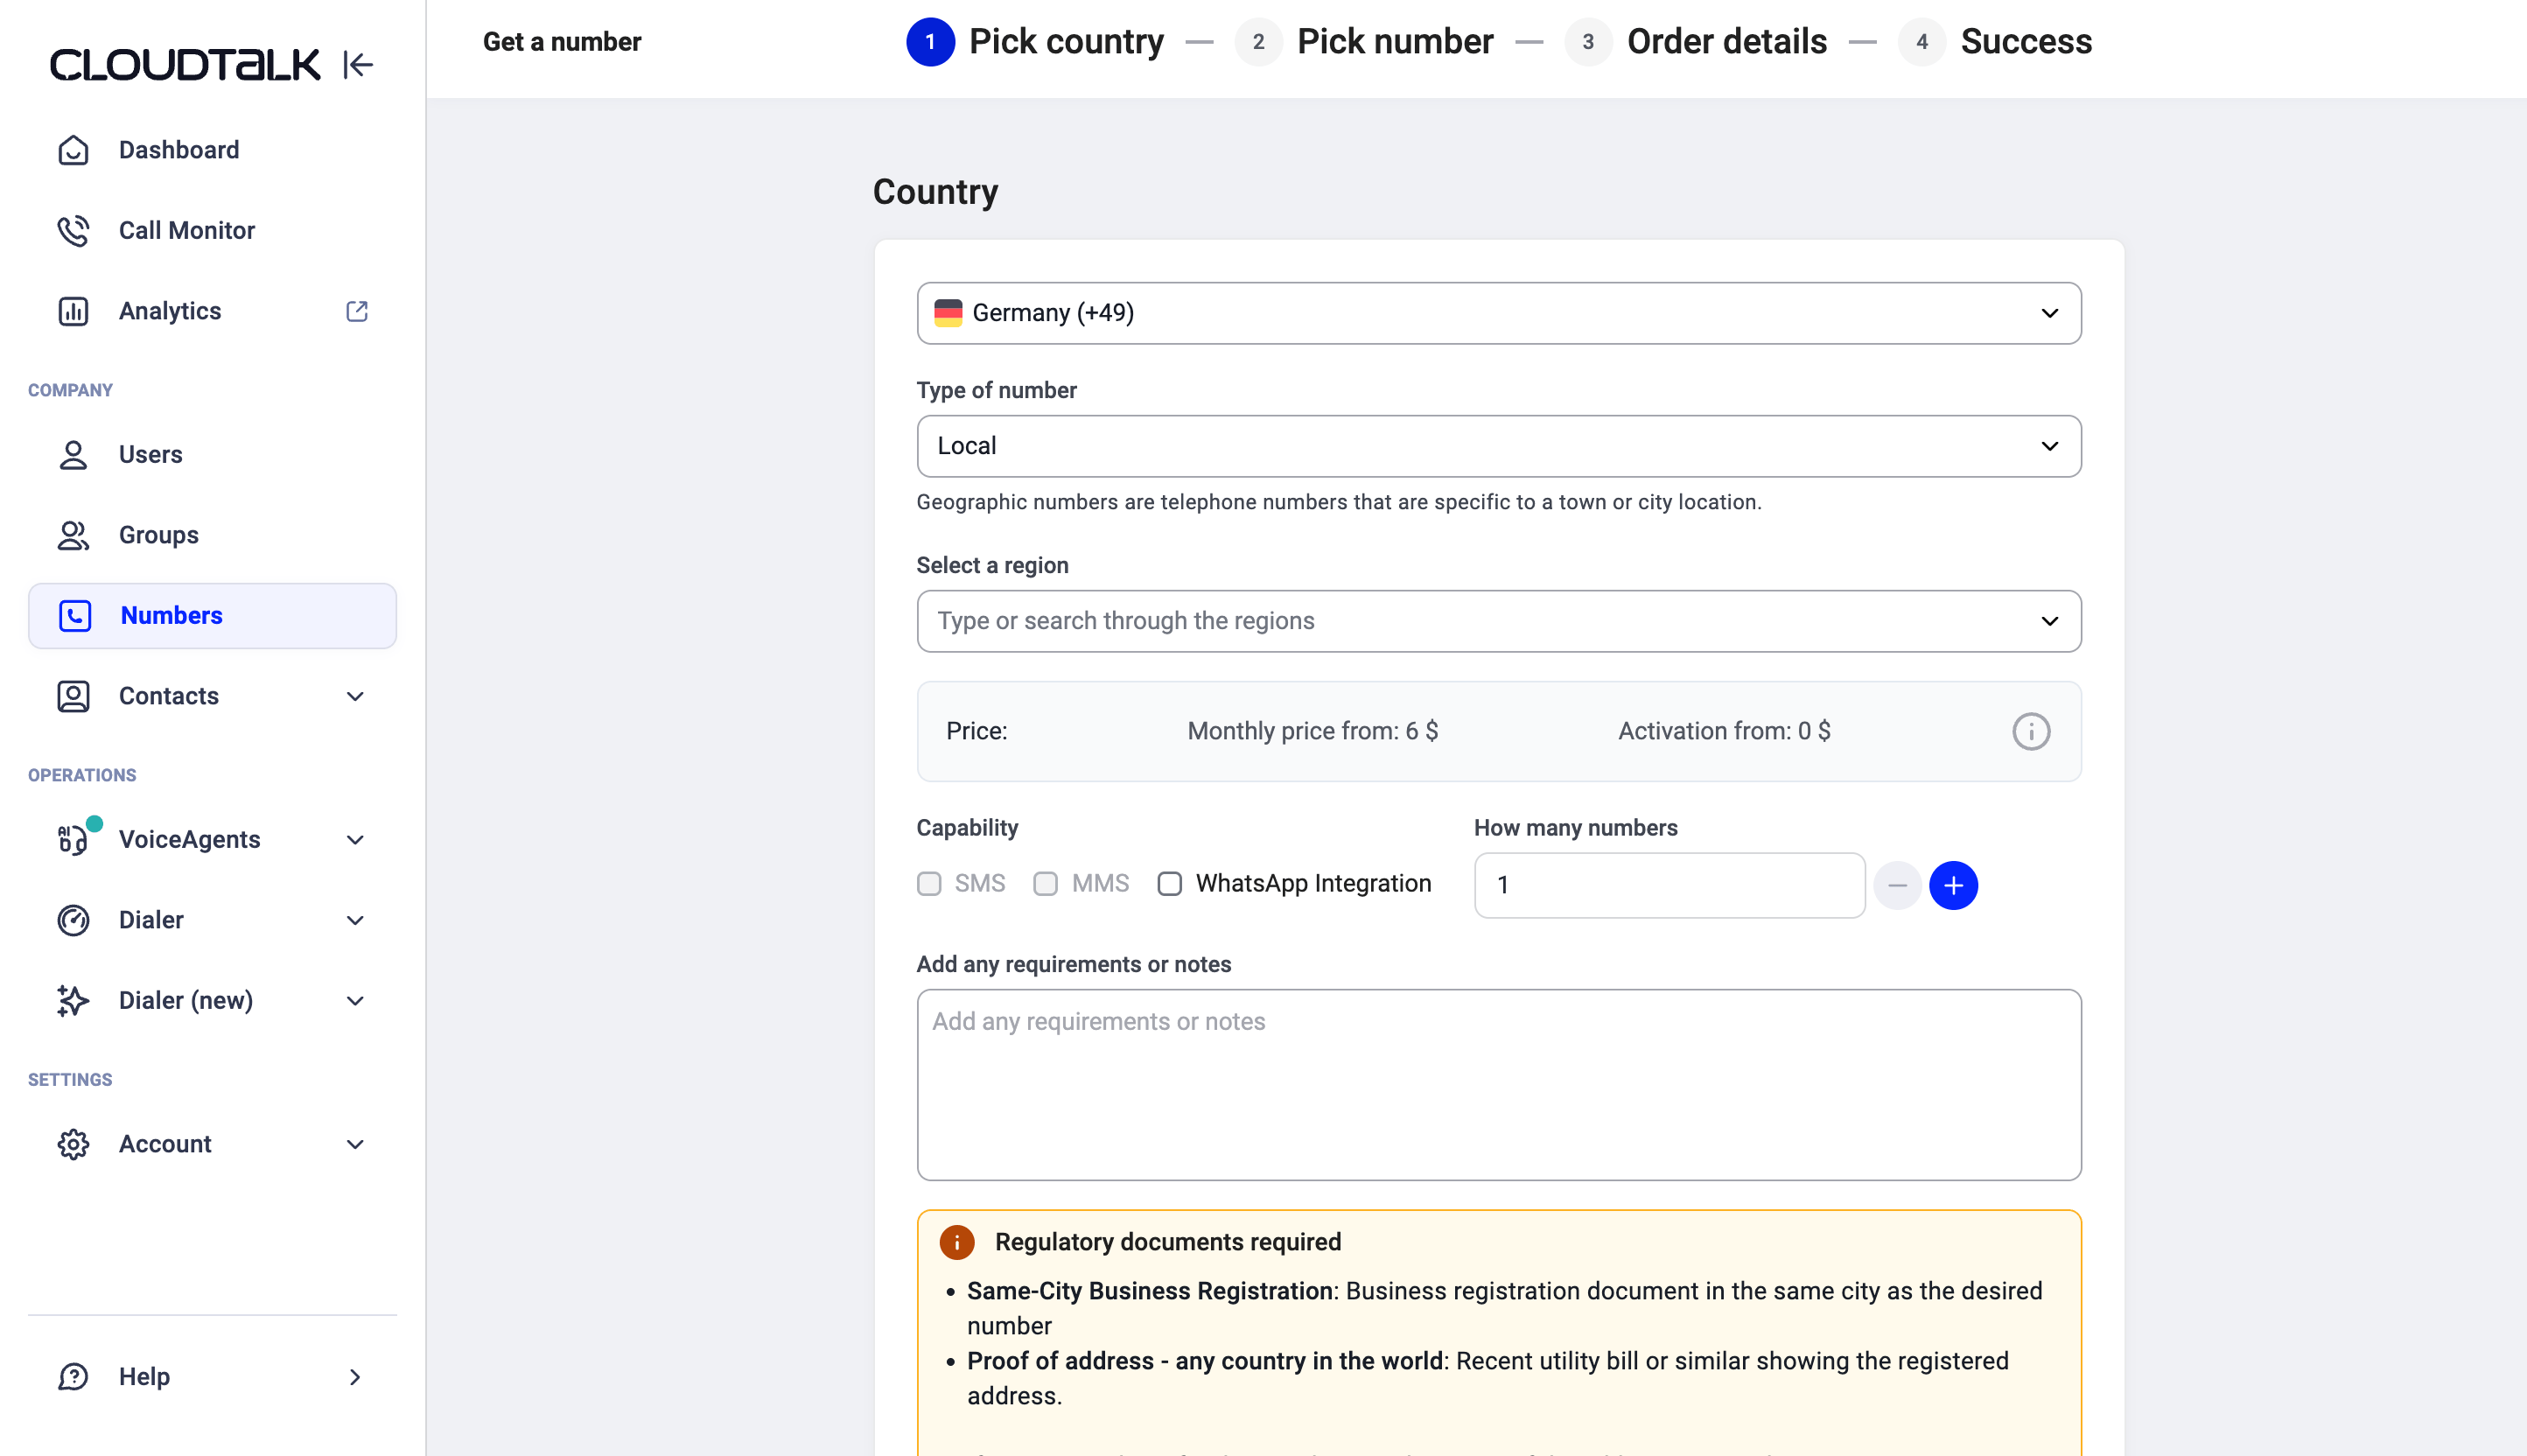
Task: Click the CloudTalk logo
Action: [x=185, y=65]
